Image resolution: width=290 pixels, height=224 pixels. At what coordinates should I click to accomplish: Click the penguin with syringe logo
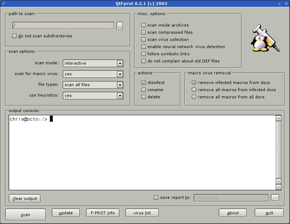coord(265,38)
